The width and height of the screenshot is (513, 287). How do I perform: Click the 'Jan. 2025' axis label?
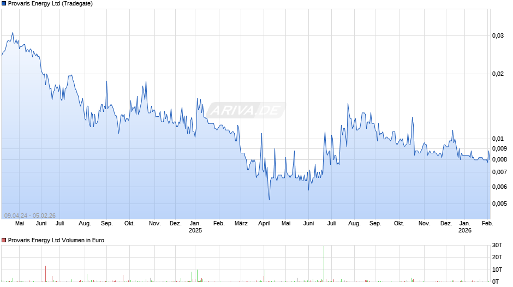[x=195, y=227]
